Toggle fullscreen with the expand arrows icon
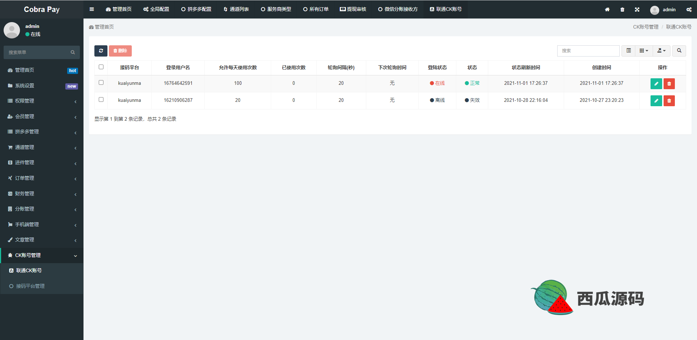 coord(637,9)
